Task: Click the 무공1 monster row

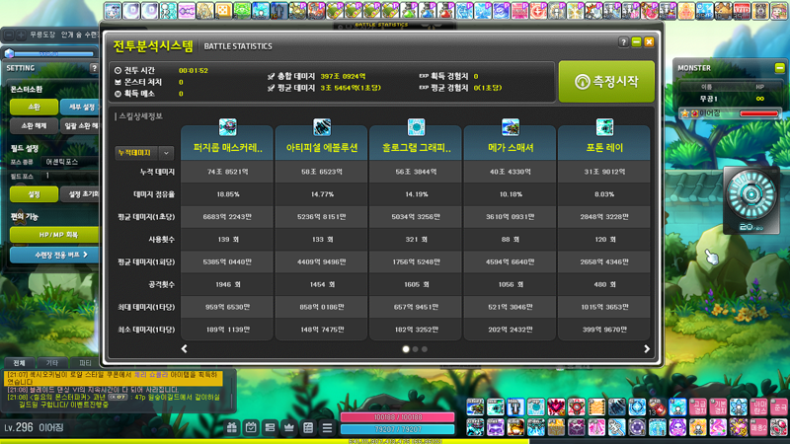Action: click(730, 99)
